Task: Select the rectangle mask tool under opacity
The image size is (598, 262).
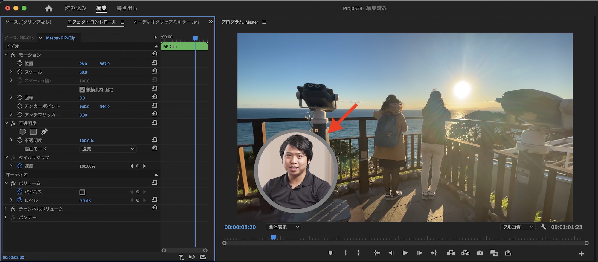Action: click(x=33, y=132)
